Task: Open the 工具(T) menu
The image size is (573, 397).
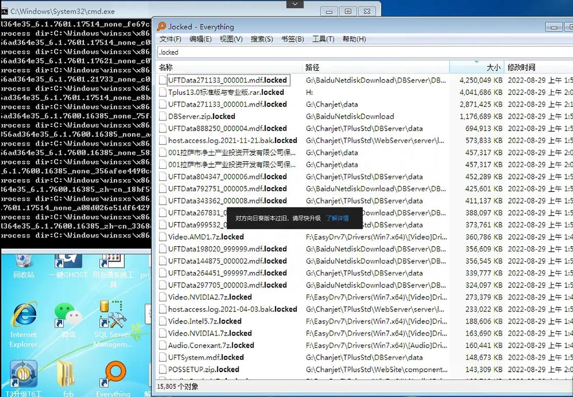Action: 323,39
